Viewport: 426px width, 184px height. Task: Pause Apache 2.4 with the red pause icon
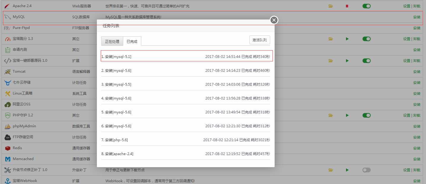coord(347,6)
